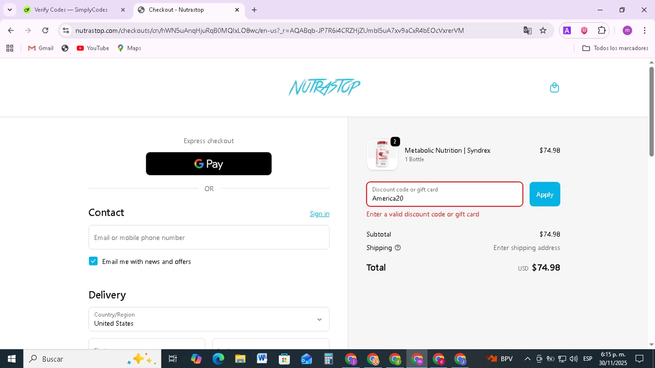Open Todos los marcadores folder
Viewport: 655px width, 368px height.
point(615,48)
